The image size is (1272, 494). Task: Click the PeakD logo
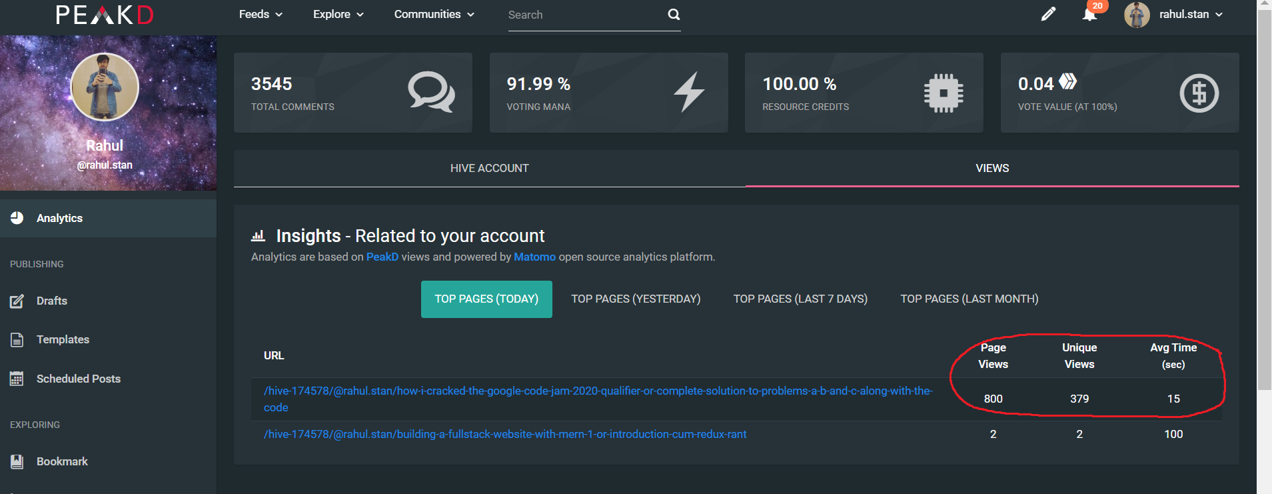(x=105, y=15)
